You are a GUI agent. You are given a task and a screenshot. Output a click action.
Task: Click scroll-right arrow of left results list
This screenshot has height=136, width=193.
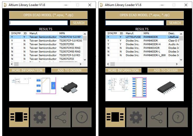(81, 64)
